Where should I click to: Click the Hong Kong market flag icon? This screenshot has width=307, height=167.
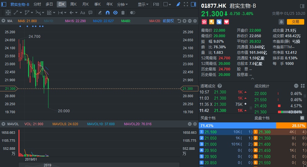204,22
